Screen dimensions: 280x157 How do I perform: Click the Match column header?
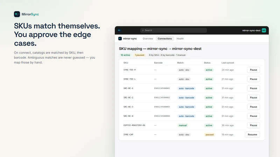click(180, 63)
